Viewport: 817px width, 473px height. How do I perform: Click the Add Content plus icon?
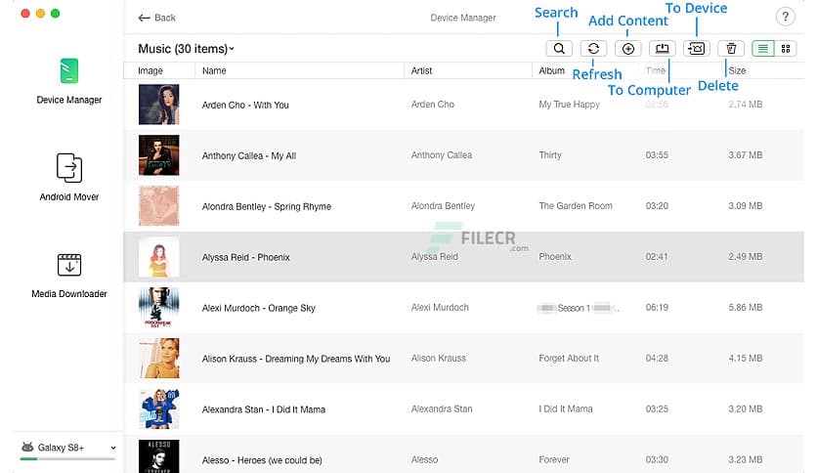(x=628, y=48)
